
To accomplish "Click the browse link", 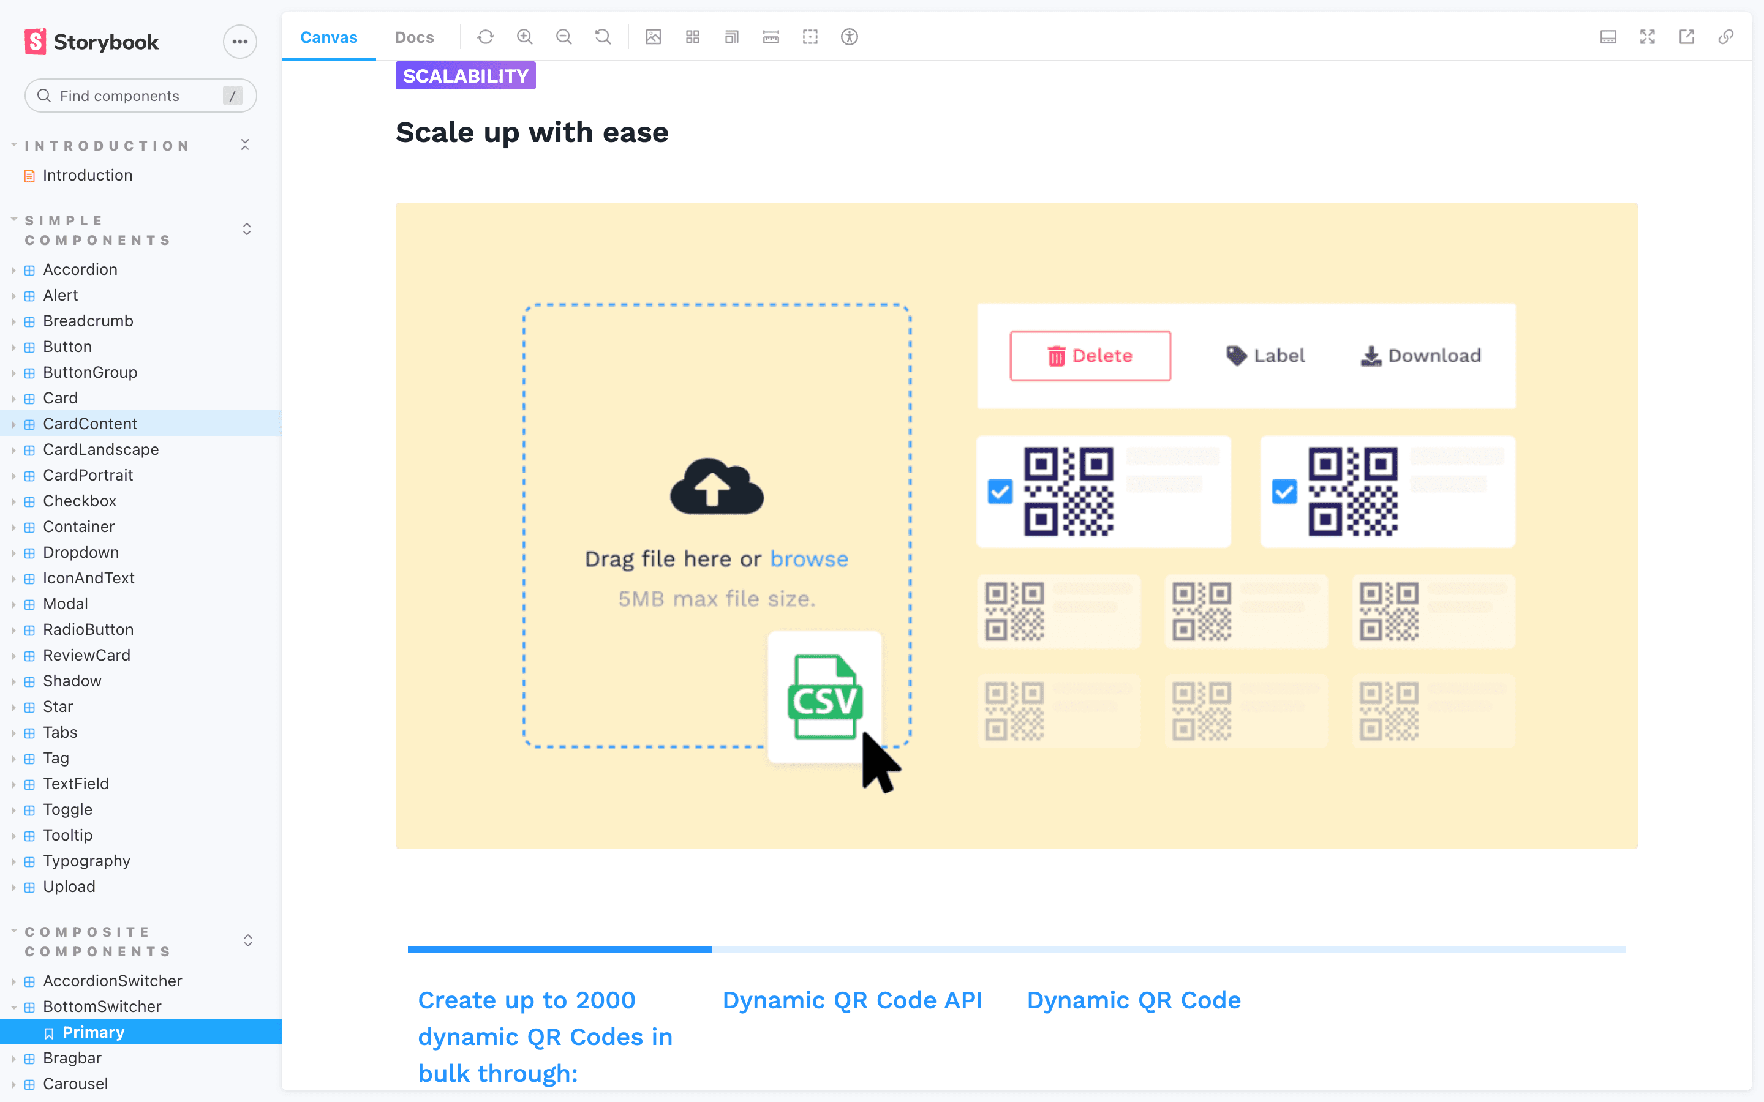I will coord(809,559).
